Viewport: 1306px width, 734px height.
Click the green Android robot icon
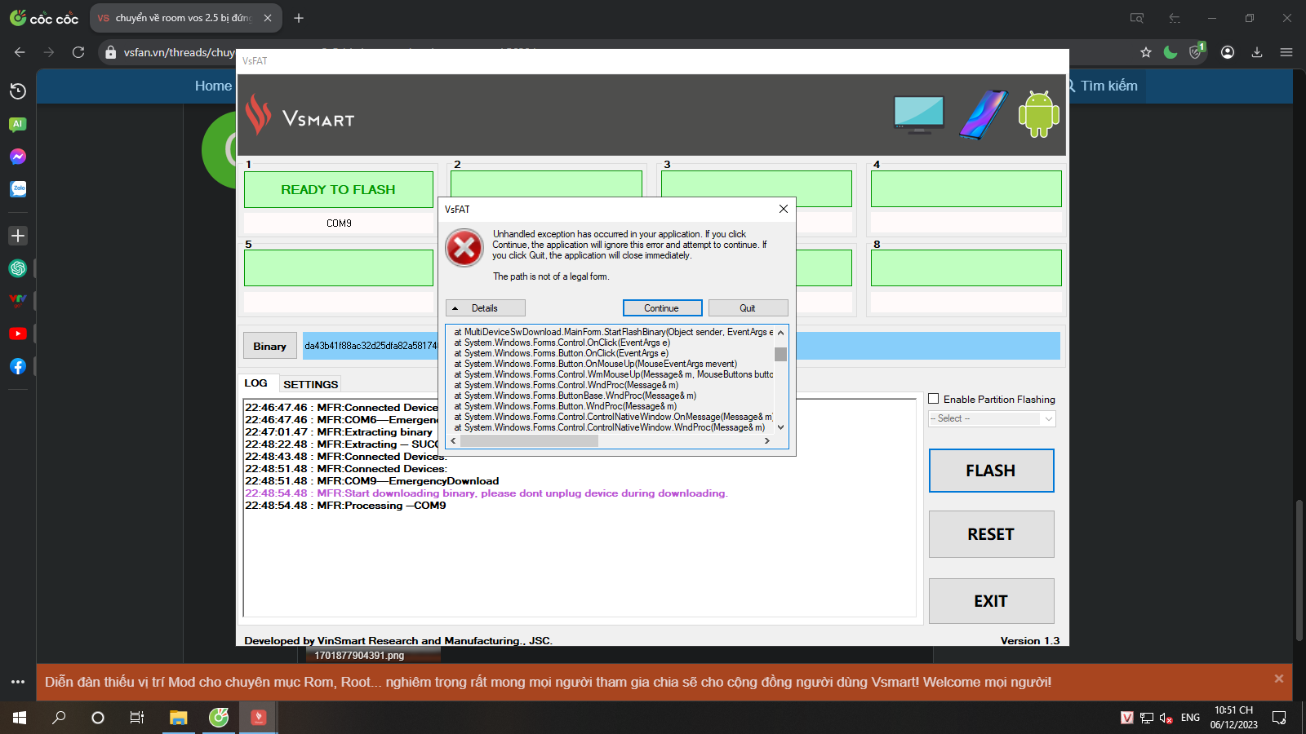(1038, 114)
